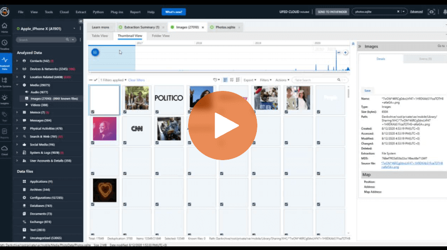Viewport: 447px width, 250px height.
Task: Open the source file link
Action: 412,165
